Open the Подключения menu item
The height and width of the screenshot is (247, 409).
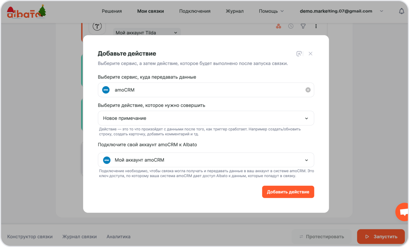(x=195, y=11)
